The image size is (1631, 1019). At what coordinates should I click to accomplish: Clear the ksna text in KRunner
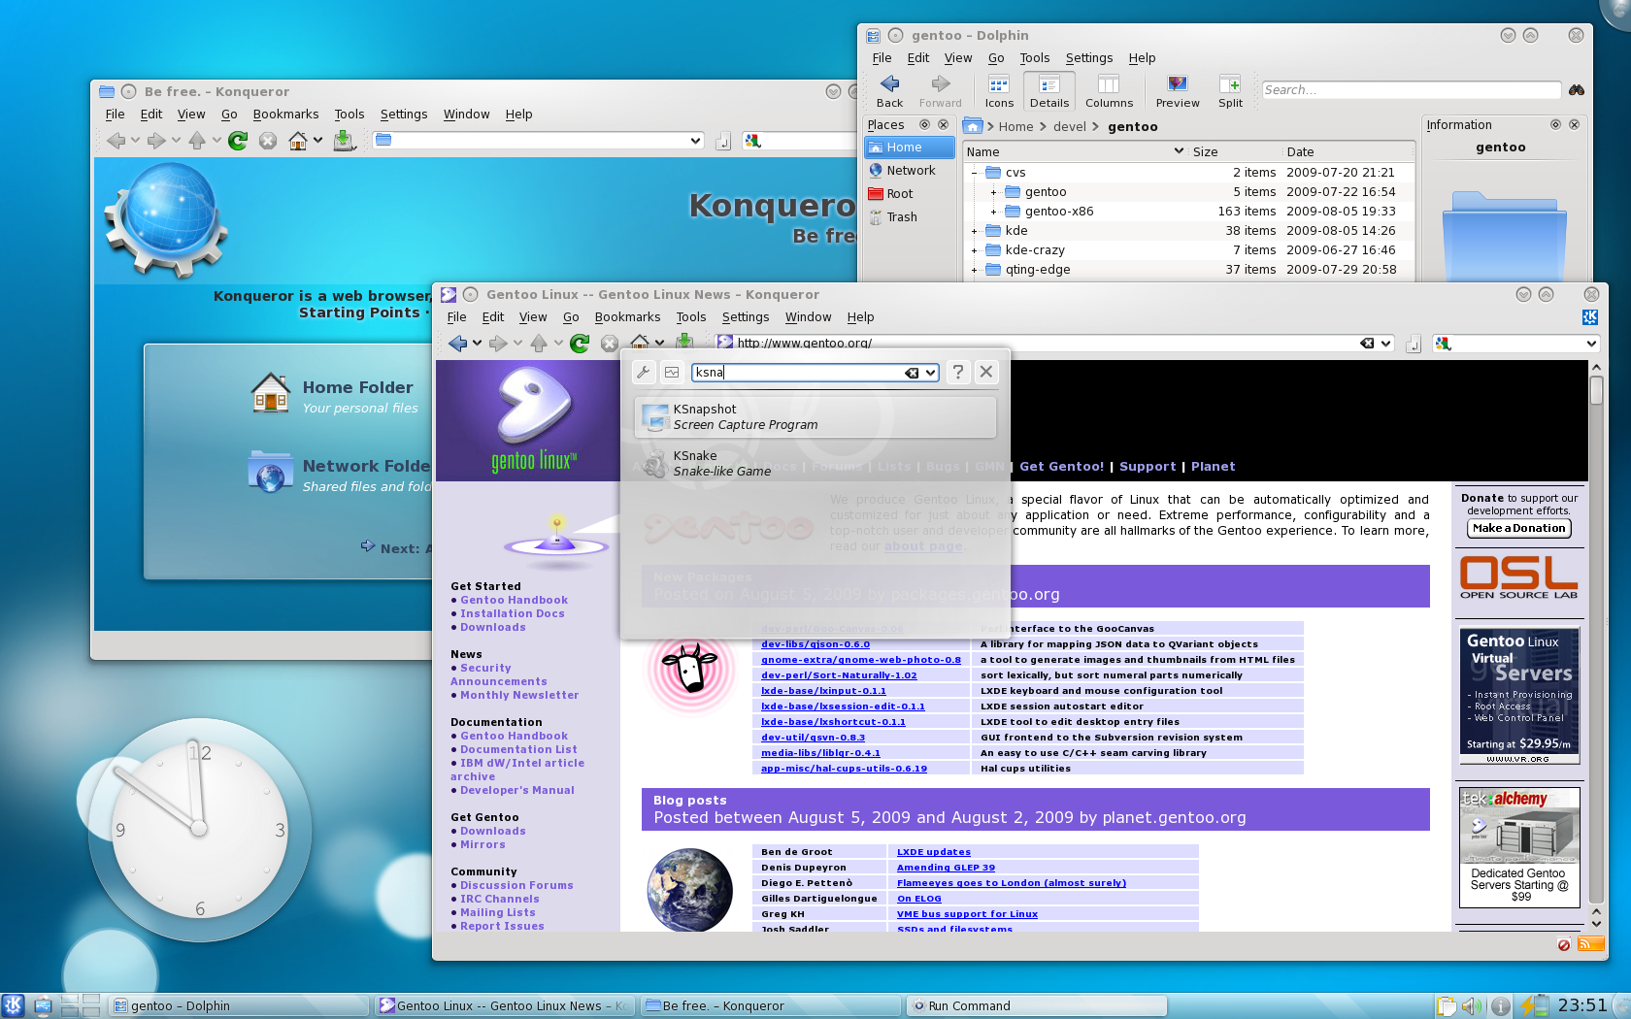[x=912, y=373]
